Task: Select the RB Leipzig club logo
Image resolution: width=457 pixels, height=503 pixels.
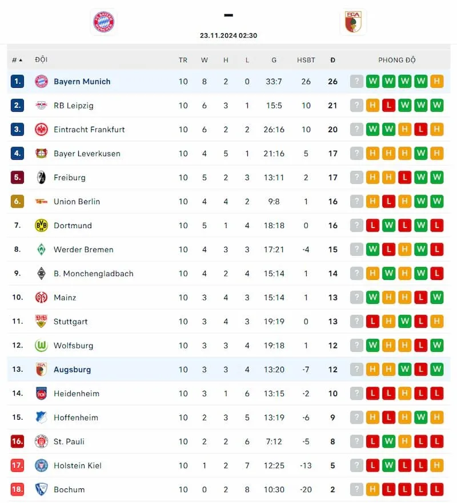Action: point(41,105)
